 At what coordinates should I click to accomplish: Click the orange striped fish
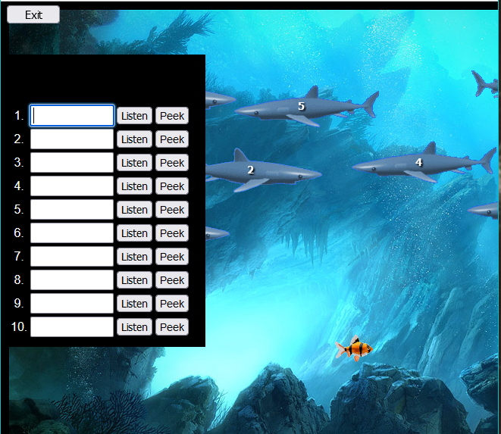coord(354,348)
